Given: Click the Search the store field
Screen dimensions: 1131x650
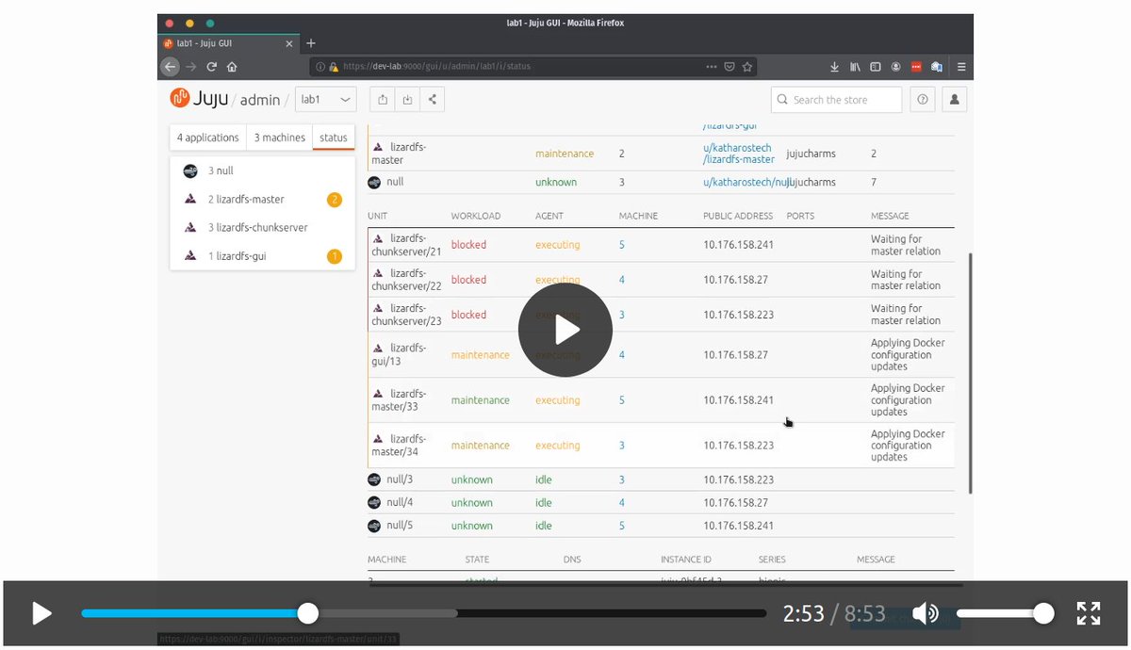Looking at the screenshot, I should pos(836,99).
